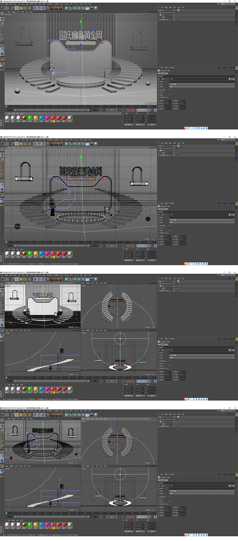Toggle light green enable checkmark, shaded single-view Object Manager
This screenshot has width=238, height=541.
(x=177, y=15)
